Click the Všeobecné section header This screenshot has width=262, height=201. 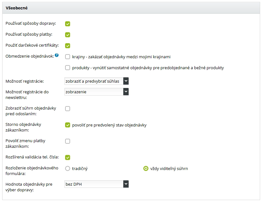pyautogui.click(x=17, y=8)
